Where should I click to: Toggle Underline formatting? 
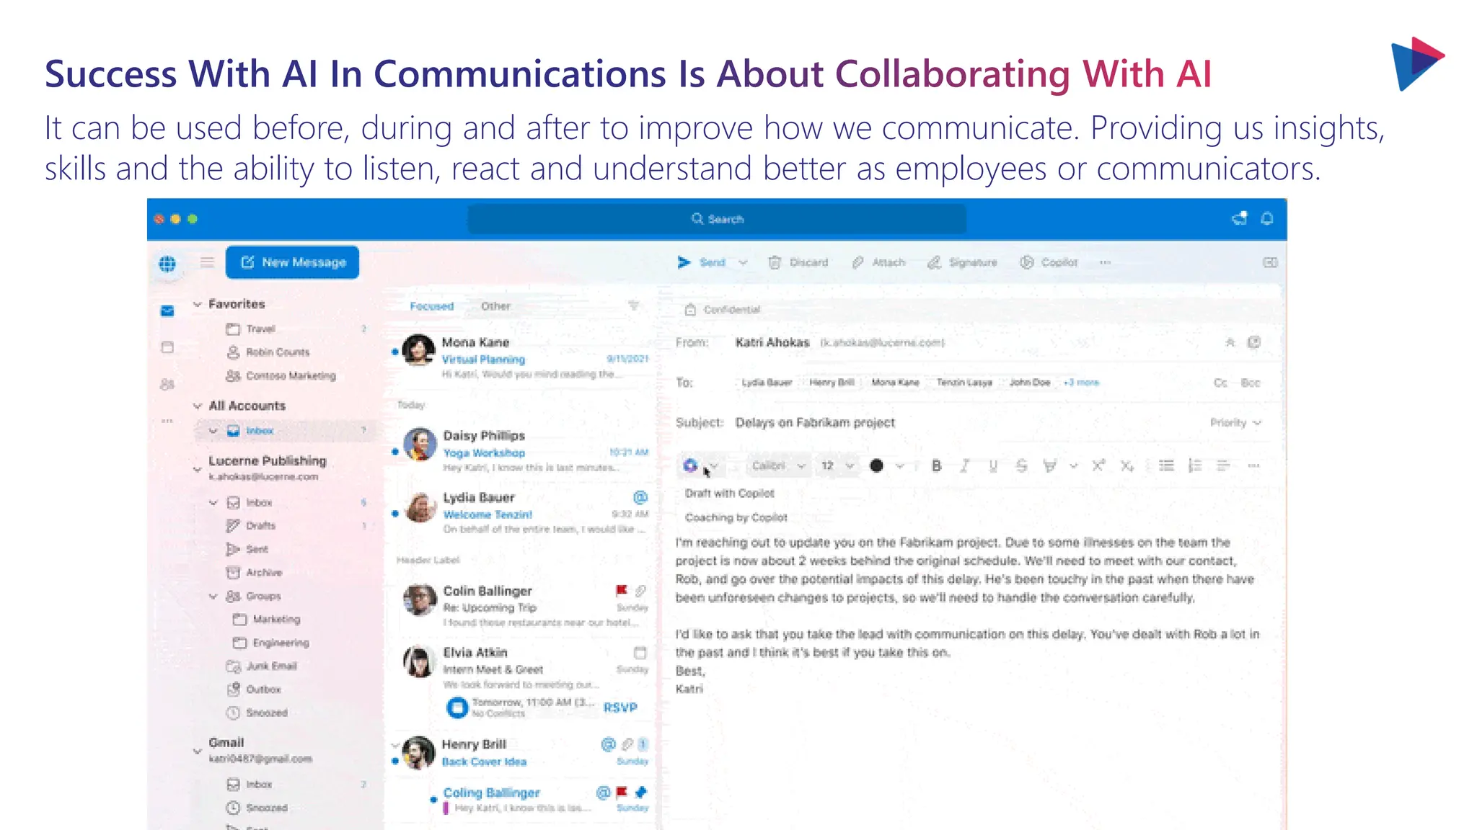tap(993, 466)
